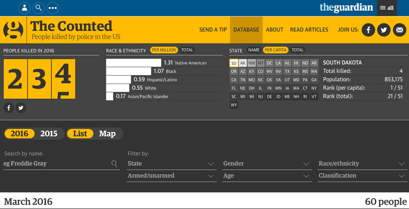Click the Twitter icon next to Join Us
This screenshot has width=409, height=209.
pyautogui.click(x=384, y=30)
